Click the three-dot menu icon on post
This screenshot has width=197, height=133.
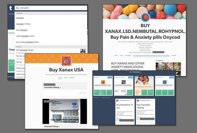(x=78, y=93)
